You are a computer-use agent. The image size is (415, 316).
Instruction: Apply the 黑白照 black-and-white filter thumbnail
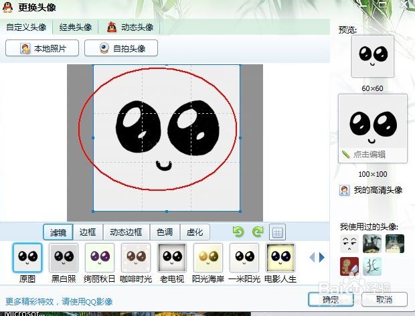tap(64, 258)
